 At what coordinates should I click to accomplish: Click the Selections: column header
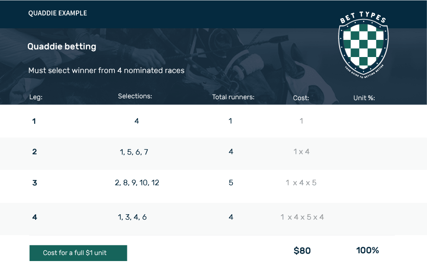135,96
